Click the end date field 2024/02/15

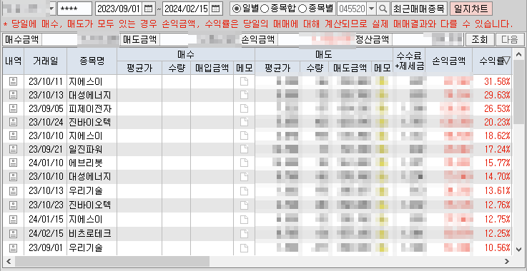click(x=187, y=9)
